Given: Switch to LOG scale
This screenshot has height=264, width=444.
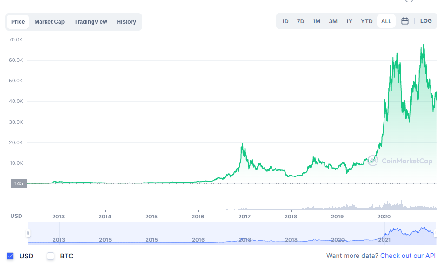Looking at the screenshot, I should 426,21.
